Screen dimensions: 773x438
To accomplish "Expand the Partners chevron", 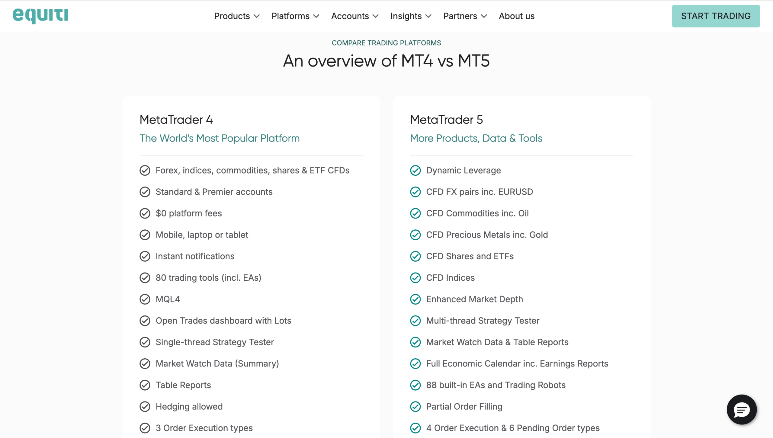I will pos(484,16).
